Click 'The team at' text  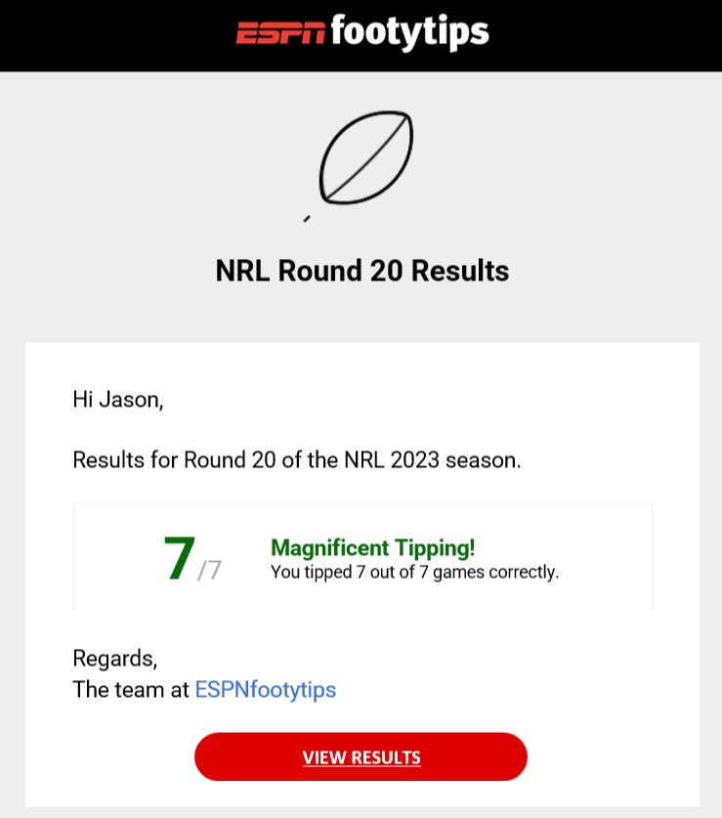[131, 689]
